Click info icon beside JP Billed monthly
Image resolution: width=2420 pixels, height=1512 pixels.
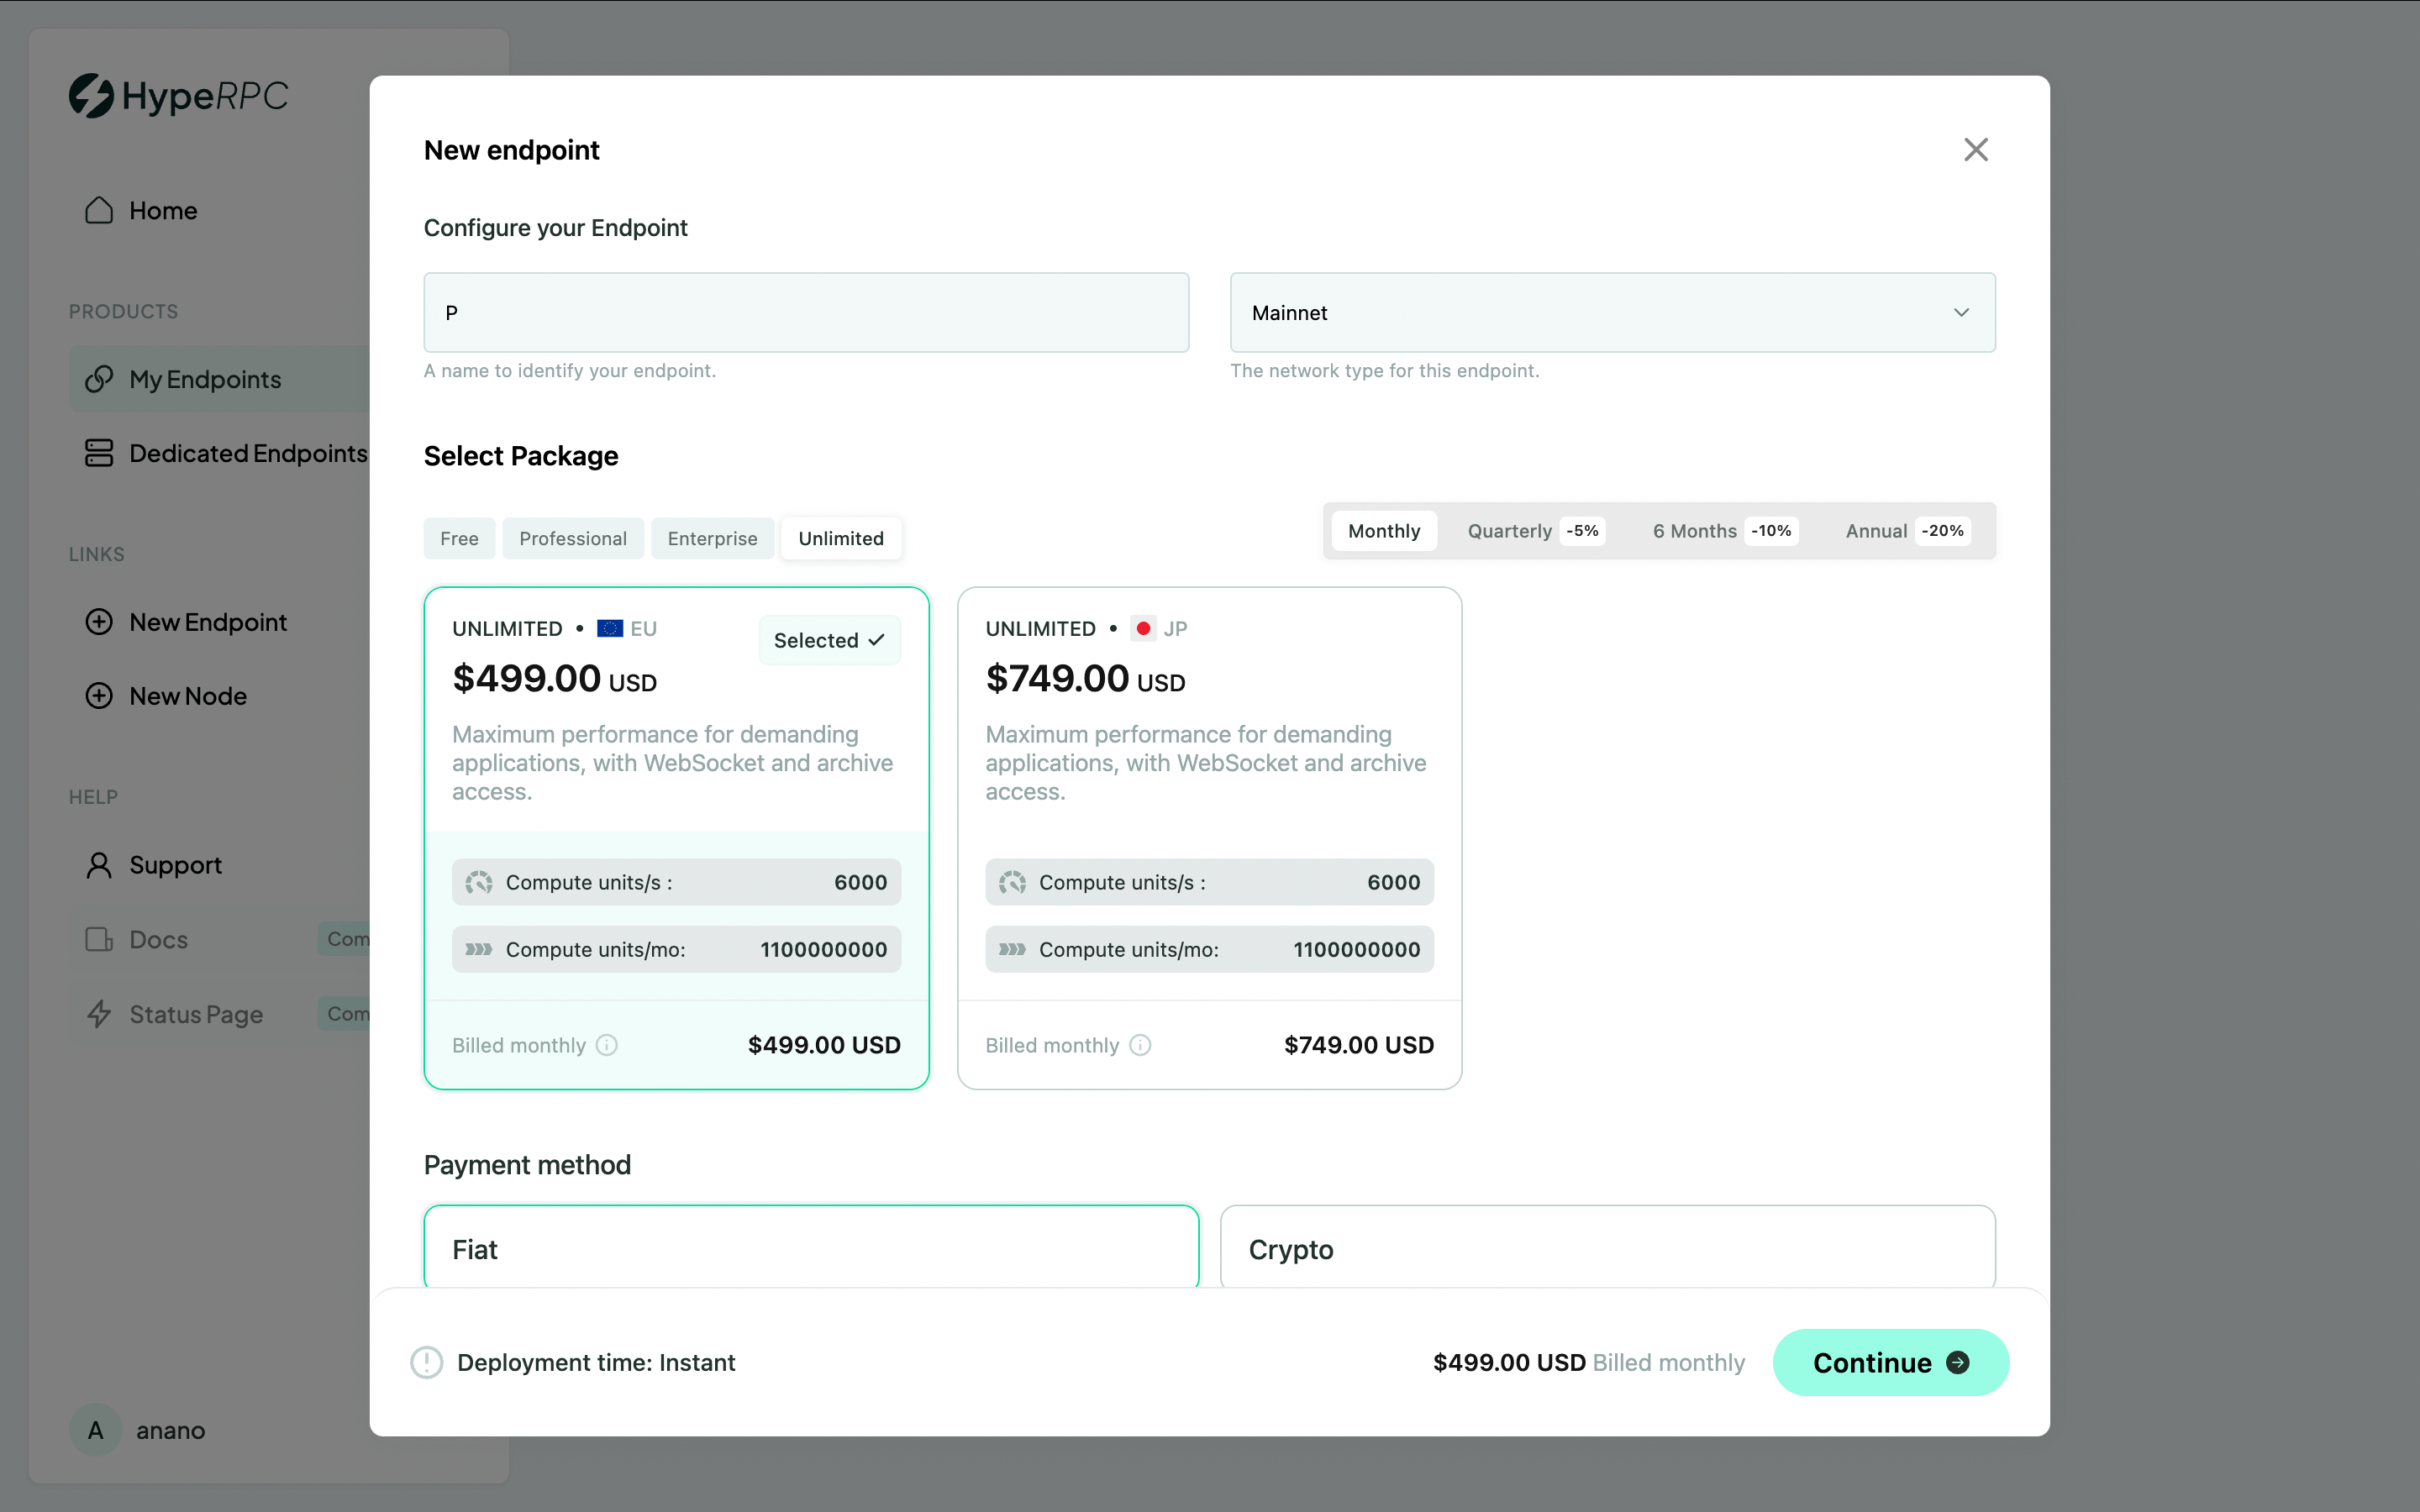(x=1140, y=1045)
